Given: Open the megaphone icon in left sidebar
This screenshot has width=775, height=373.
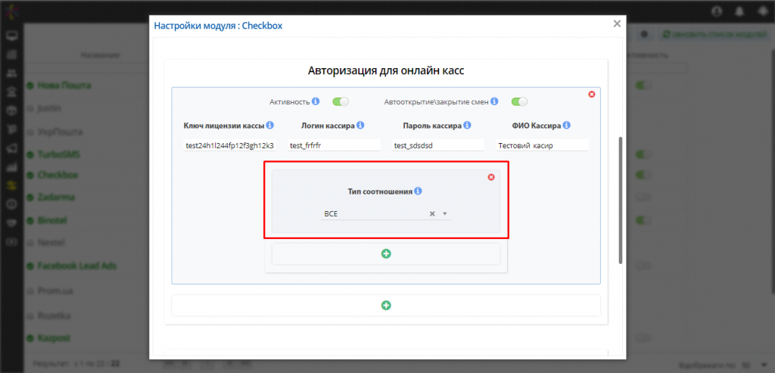Looking at the screenshot, I should click(x=11, y=149).
